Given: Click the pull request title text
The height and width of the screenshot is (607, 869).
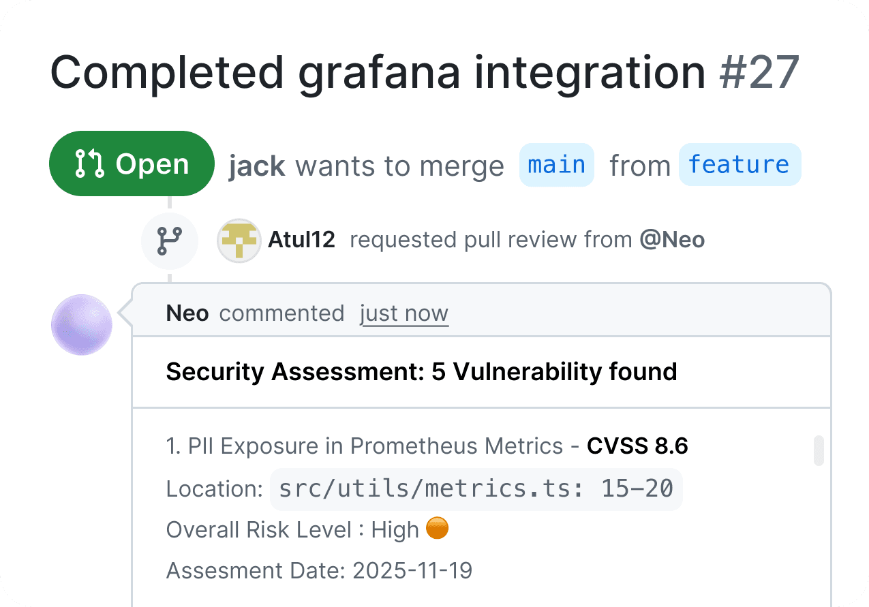Looking at the screenshot, I should tap(378, 73).
